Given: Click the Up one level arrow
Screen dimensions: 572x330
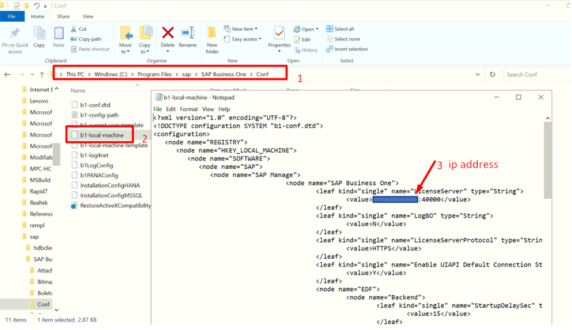Looking at the screenshot, I should [x=42, y=74].
